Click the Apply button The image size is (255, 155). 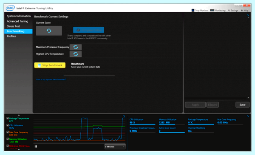pyautogui.click(x=195, y=104)
